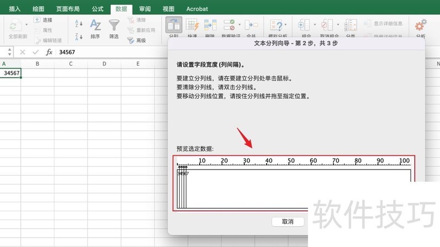Click the What-If Analysis (模拟分析) icon

click(276, 25)
